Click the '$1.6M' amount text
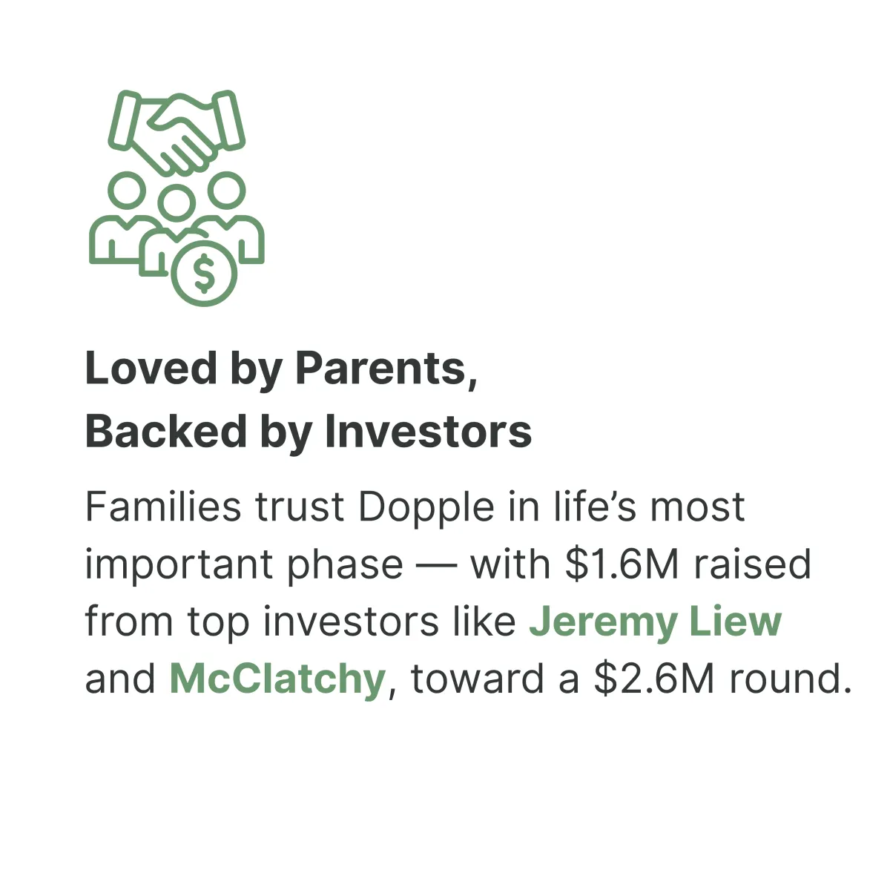 pyautogui.click(x=622, y=564)
